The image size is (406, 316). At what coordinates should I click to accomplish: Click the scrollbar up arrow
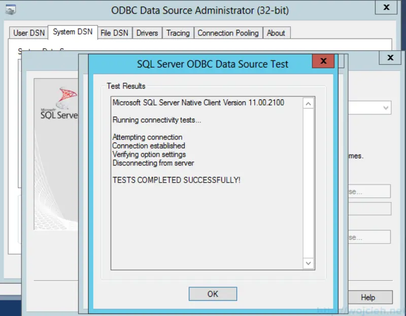click(x=308, y=103)
